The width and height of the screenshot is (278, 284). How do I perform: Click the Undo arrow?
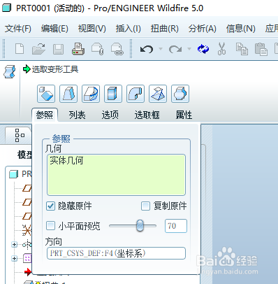[x=147, y=49]
